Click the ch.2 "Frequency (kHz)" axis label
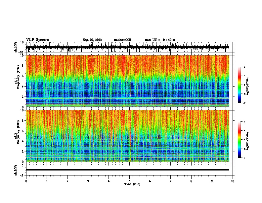This screenshot has height=203, width=262. pyautogui.click(x=18, y=132)
